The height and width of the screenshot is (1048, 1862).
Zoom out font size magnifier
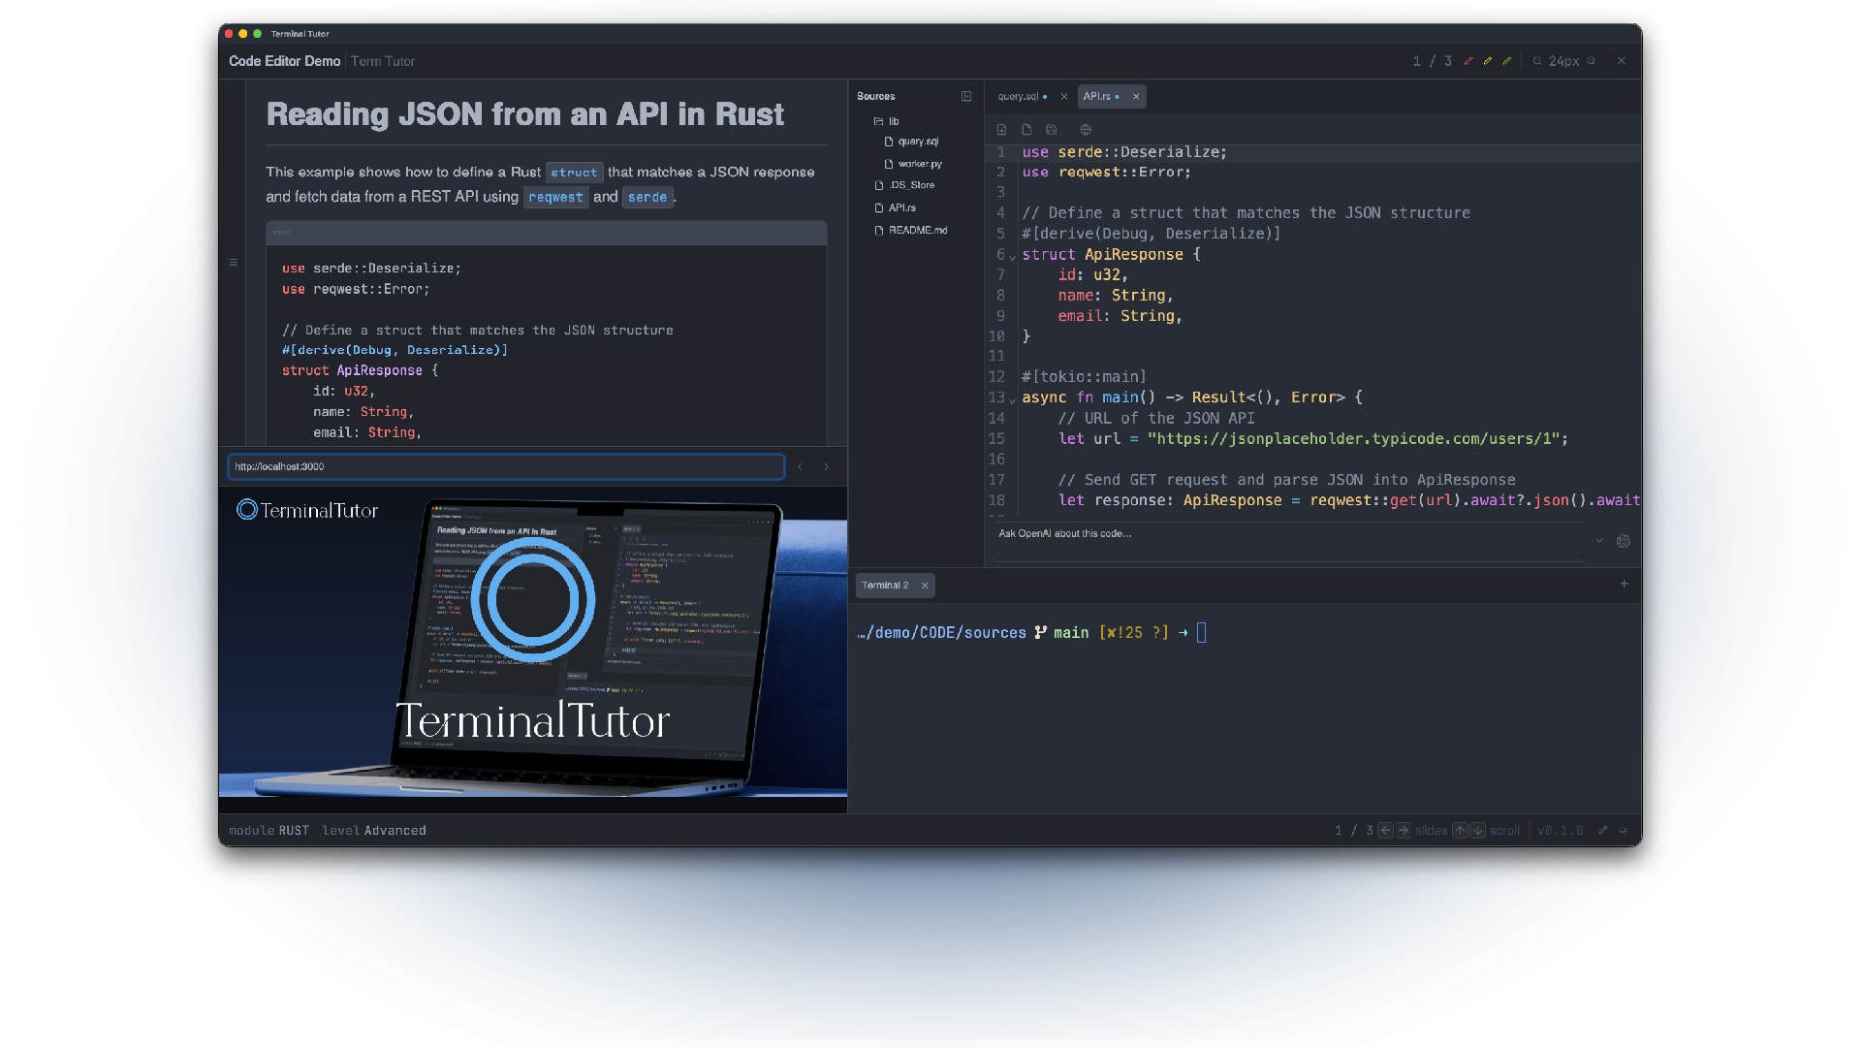(1537, 61)
